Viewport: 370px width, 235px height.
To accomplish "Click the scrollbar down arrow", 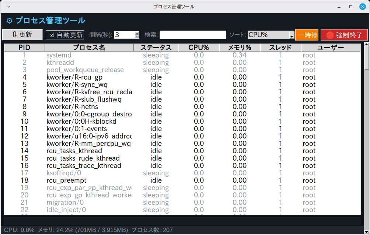I will coord(366,232).
